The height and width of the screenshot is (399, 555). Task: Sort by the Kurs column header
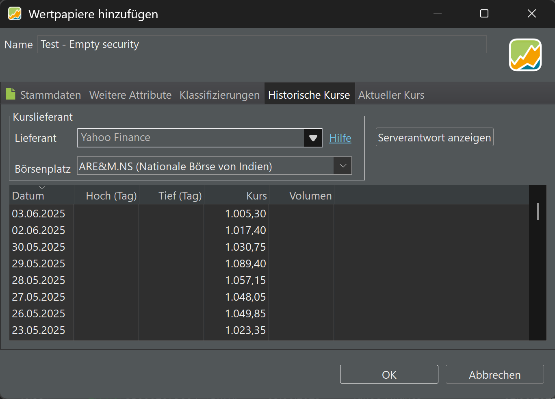(236, 195)
